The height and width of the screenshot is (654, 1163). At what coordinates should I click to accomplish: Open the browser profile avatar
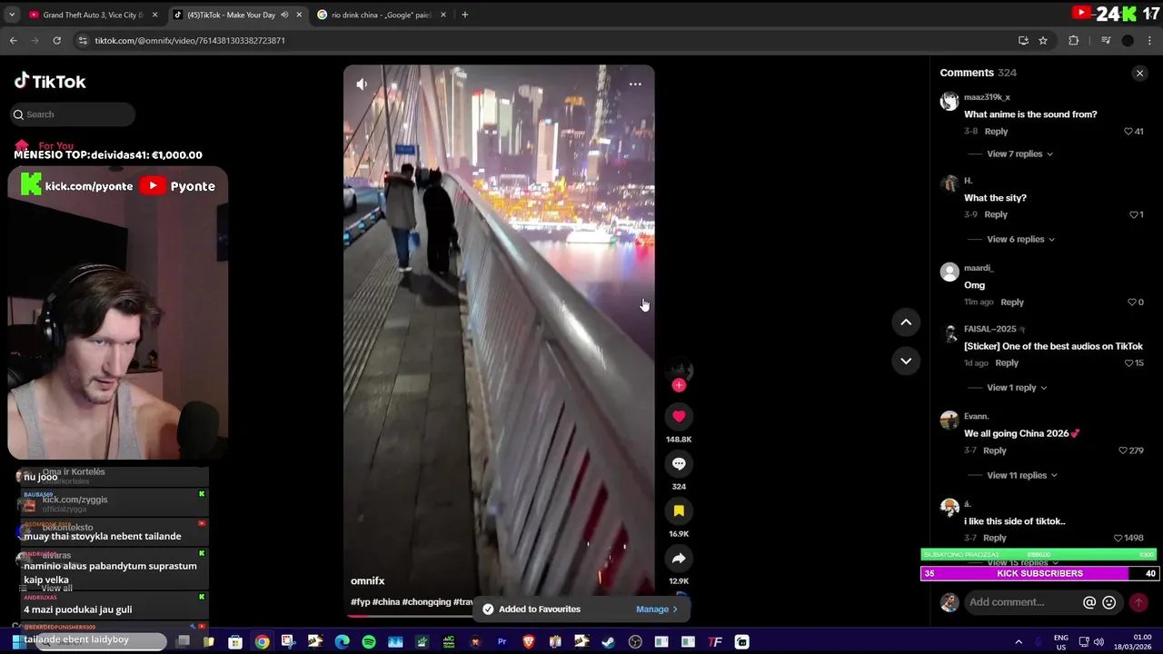point(1128,40)
